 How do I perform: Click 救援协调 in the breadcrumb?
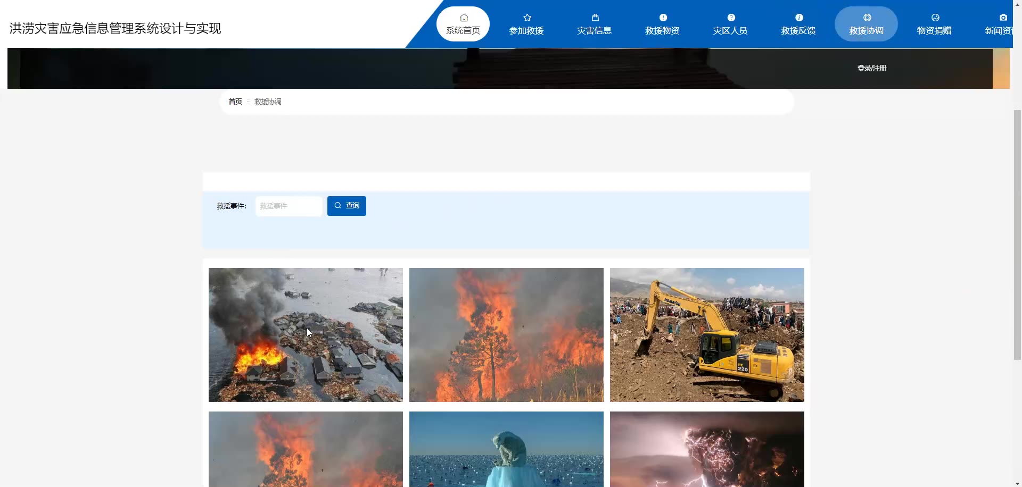tap(268, 102)
